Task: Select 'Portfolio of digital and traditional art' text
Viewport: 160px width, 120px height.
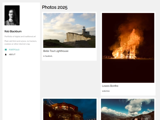Action: tap(20, 36)
